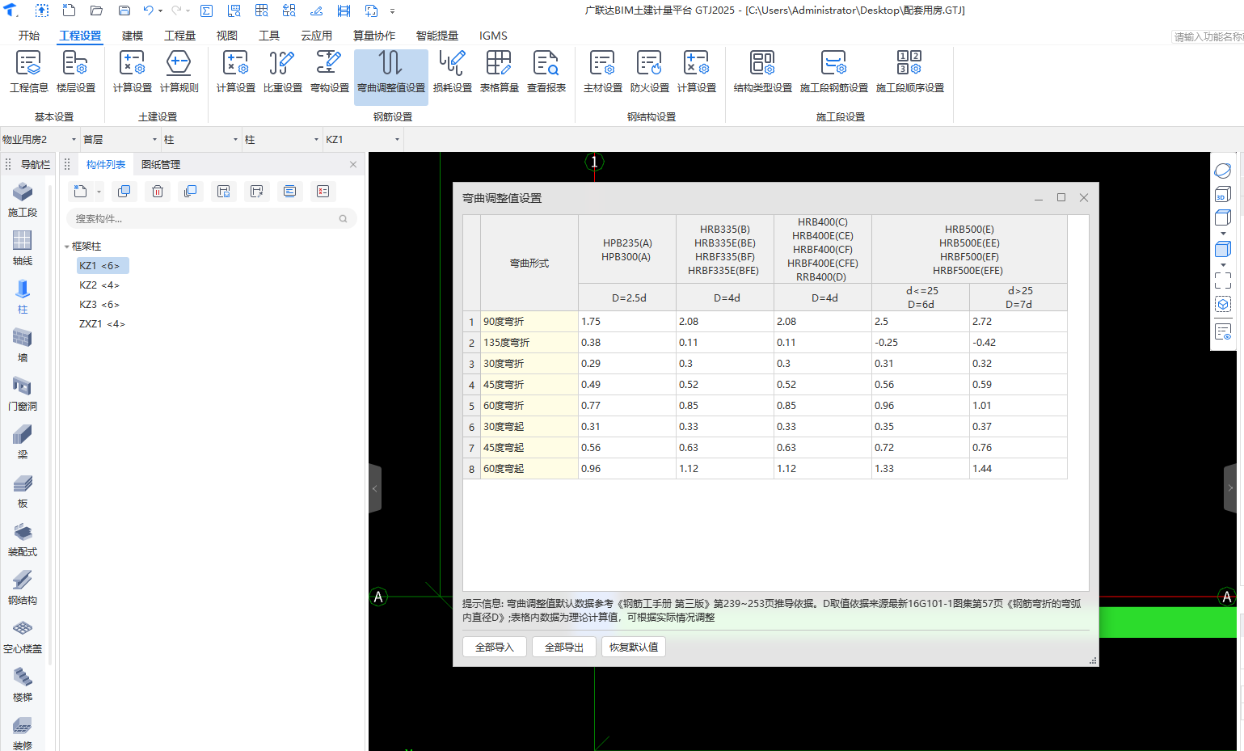Open 损耗设置 tool

[x=452, y=72]
